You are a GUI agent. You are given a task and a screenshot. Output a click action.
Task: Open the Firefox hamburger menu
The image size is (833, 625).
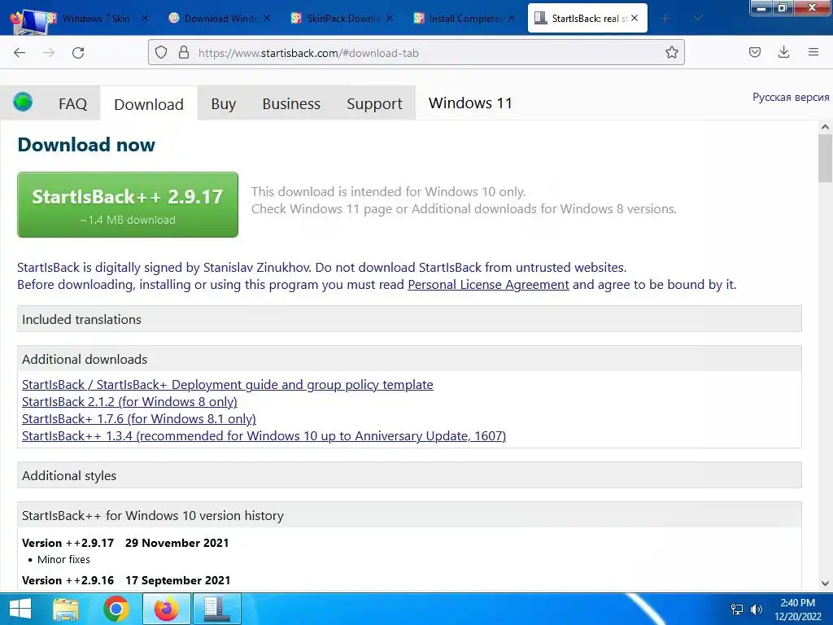(x=813, y=52)
